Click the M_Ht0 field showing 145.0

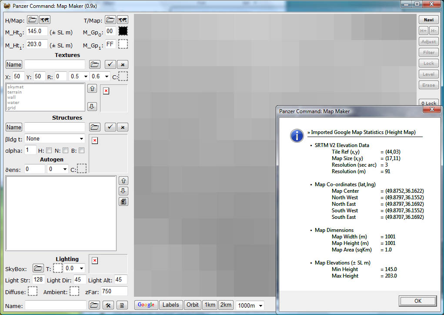click(x=37, y=31)
